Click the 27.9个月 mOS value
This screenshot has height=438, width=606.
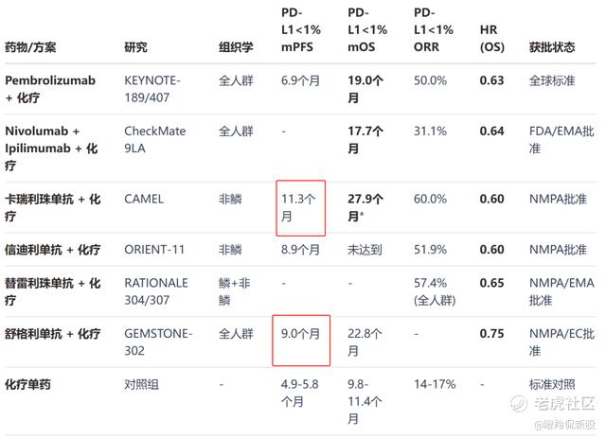coord(365,207)
